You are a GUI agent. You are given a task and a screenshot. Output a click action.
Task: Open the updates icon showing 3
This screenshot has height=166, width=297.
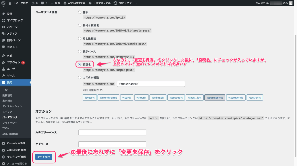click(34, 3)
